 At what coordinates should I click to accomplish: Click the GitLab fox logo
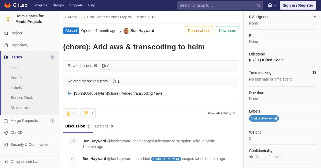pyautogui.click(x=7, y=5)
